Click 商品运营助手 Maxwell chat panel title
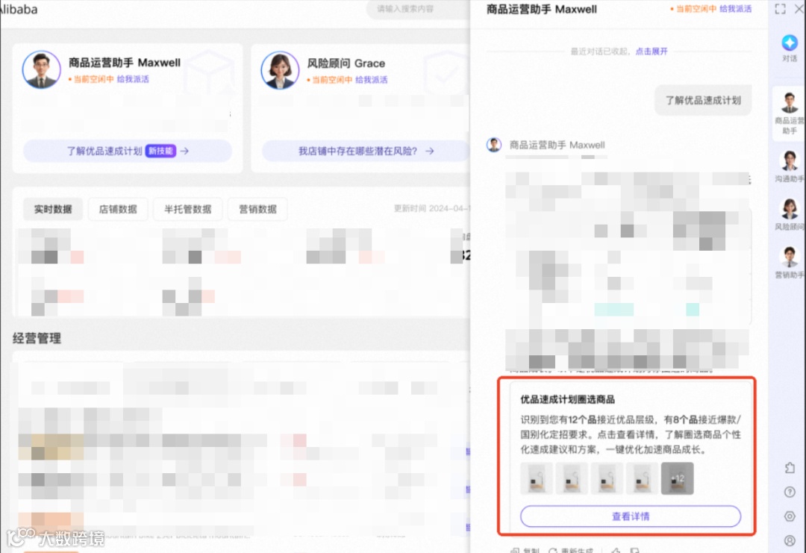806x553 pixels. click(541, 9)
